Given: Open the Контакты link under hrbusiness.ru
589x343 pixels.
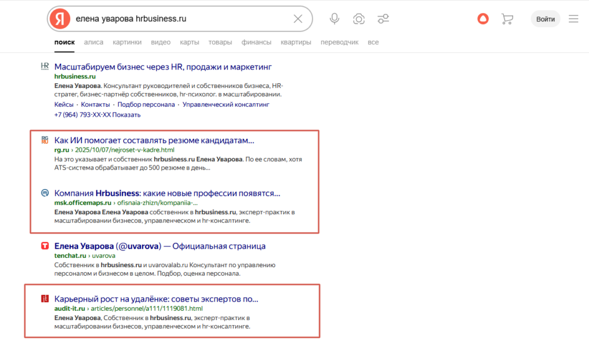Looking at the screenshot, I should point(96,105).
